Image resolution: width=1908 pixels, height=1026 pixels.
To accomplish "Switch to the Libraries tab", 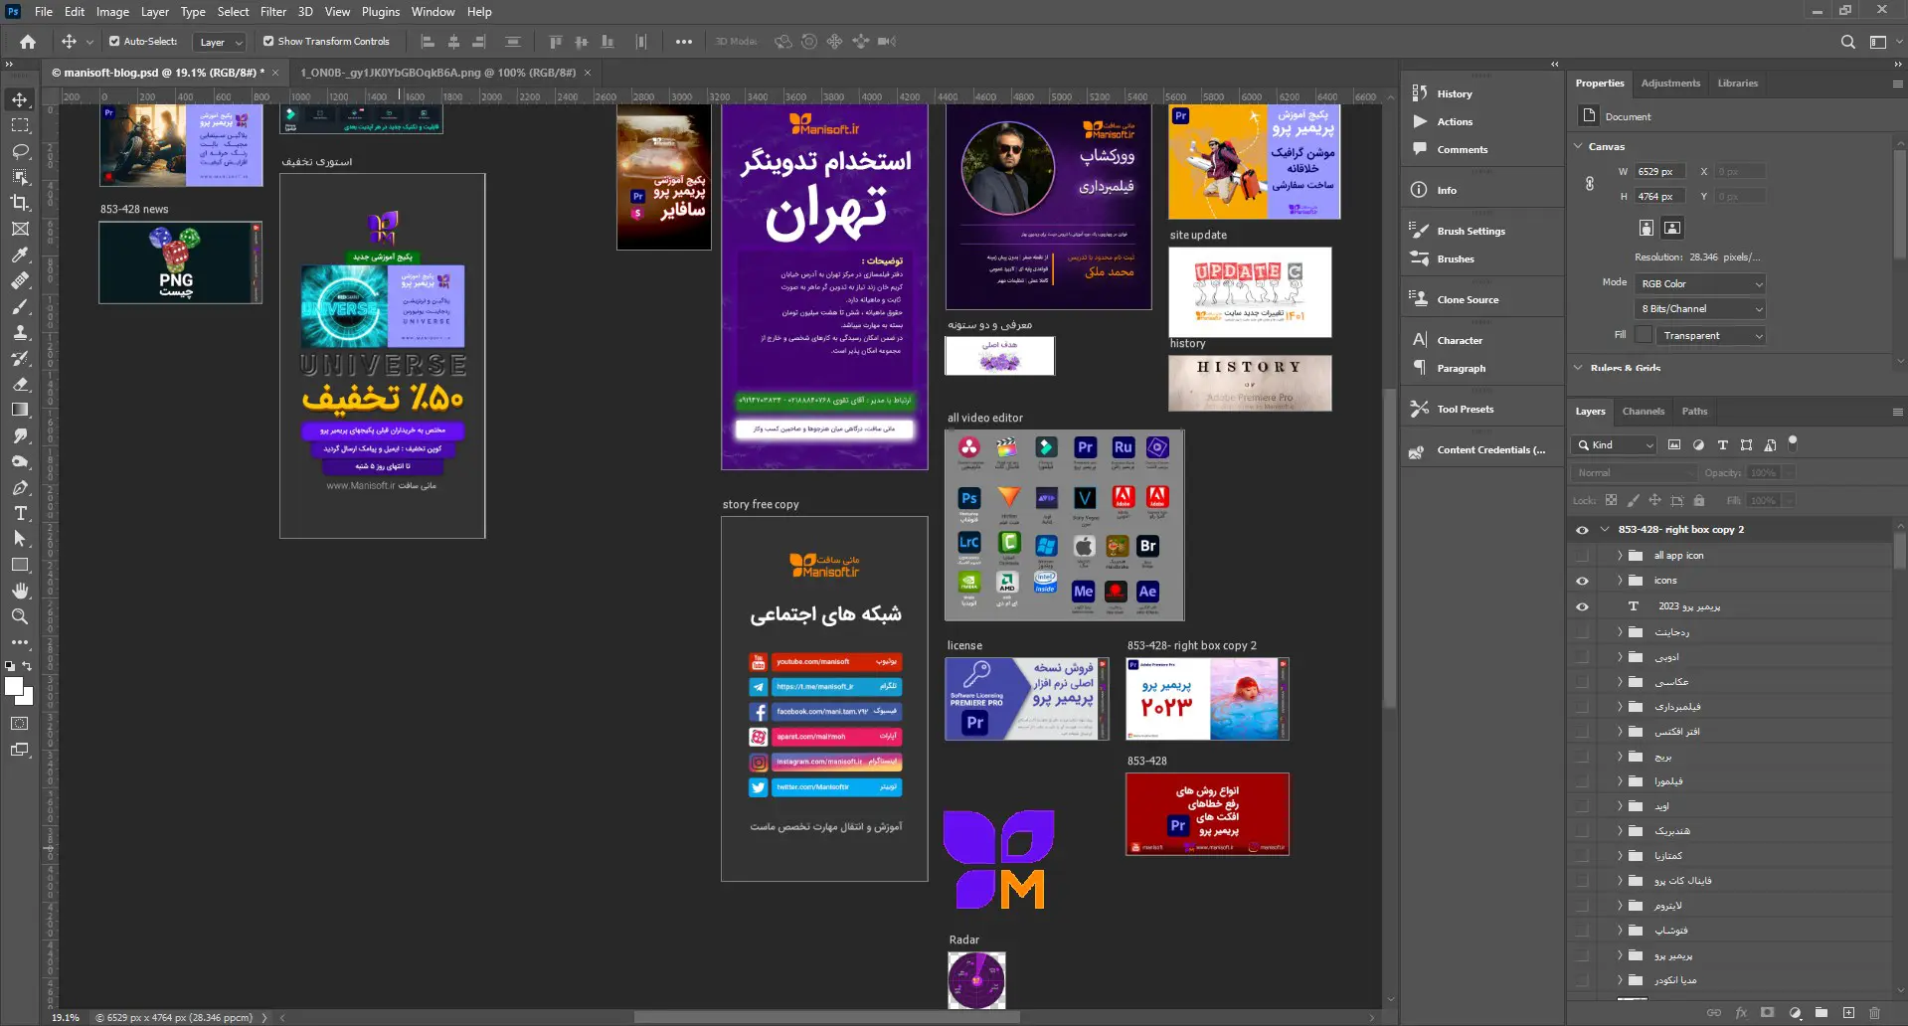I will [1737, 84].
